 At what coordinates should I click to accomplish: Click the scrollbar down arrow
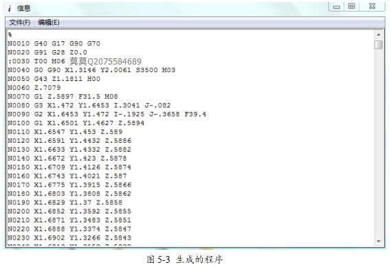pos(379,241)
